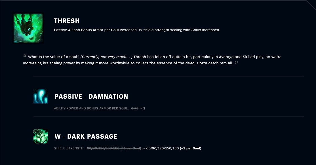Viewport: 316px width, 165px height.
Task: Select the new per-soul value 1
Action: pyautogui.click(x=144, y=108)
